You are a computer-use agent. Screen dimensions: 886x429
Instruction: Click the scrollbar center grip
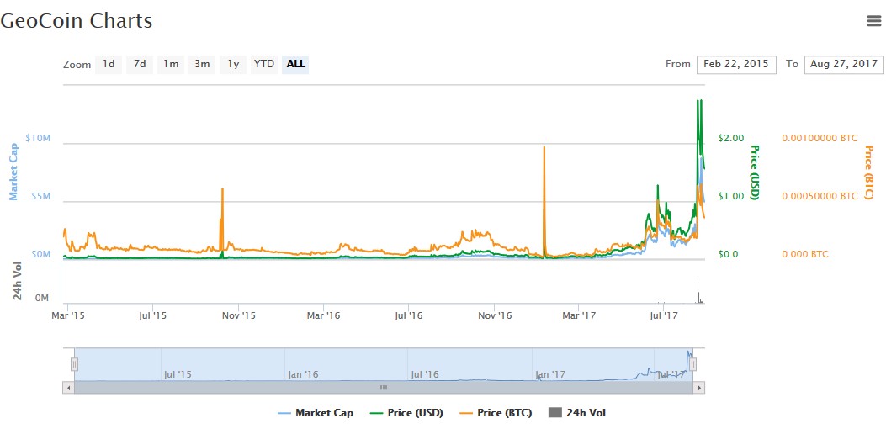384,388
